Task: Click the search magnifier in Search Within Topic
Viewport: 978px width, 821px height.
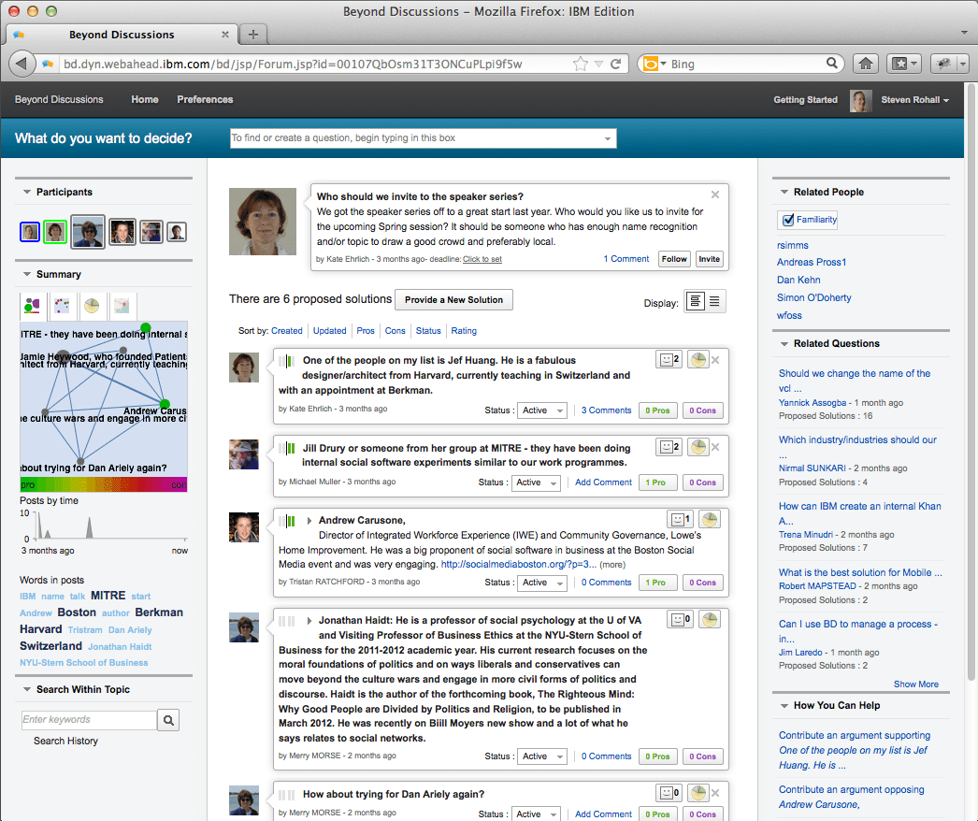Action: pyautogui.click(x=168, y=720)
